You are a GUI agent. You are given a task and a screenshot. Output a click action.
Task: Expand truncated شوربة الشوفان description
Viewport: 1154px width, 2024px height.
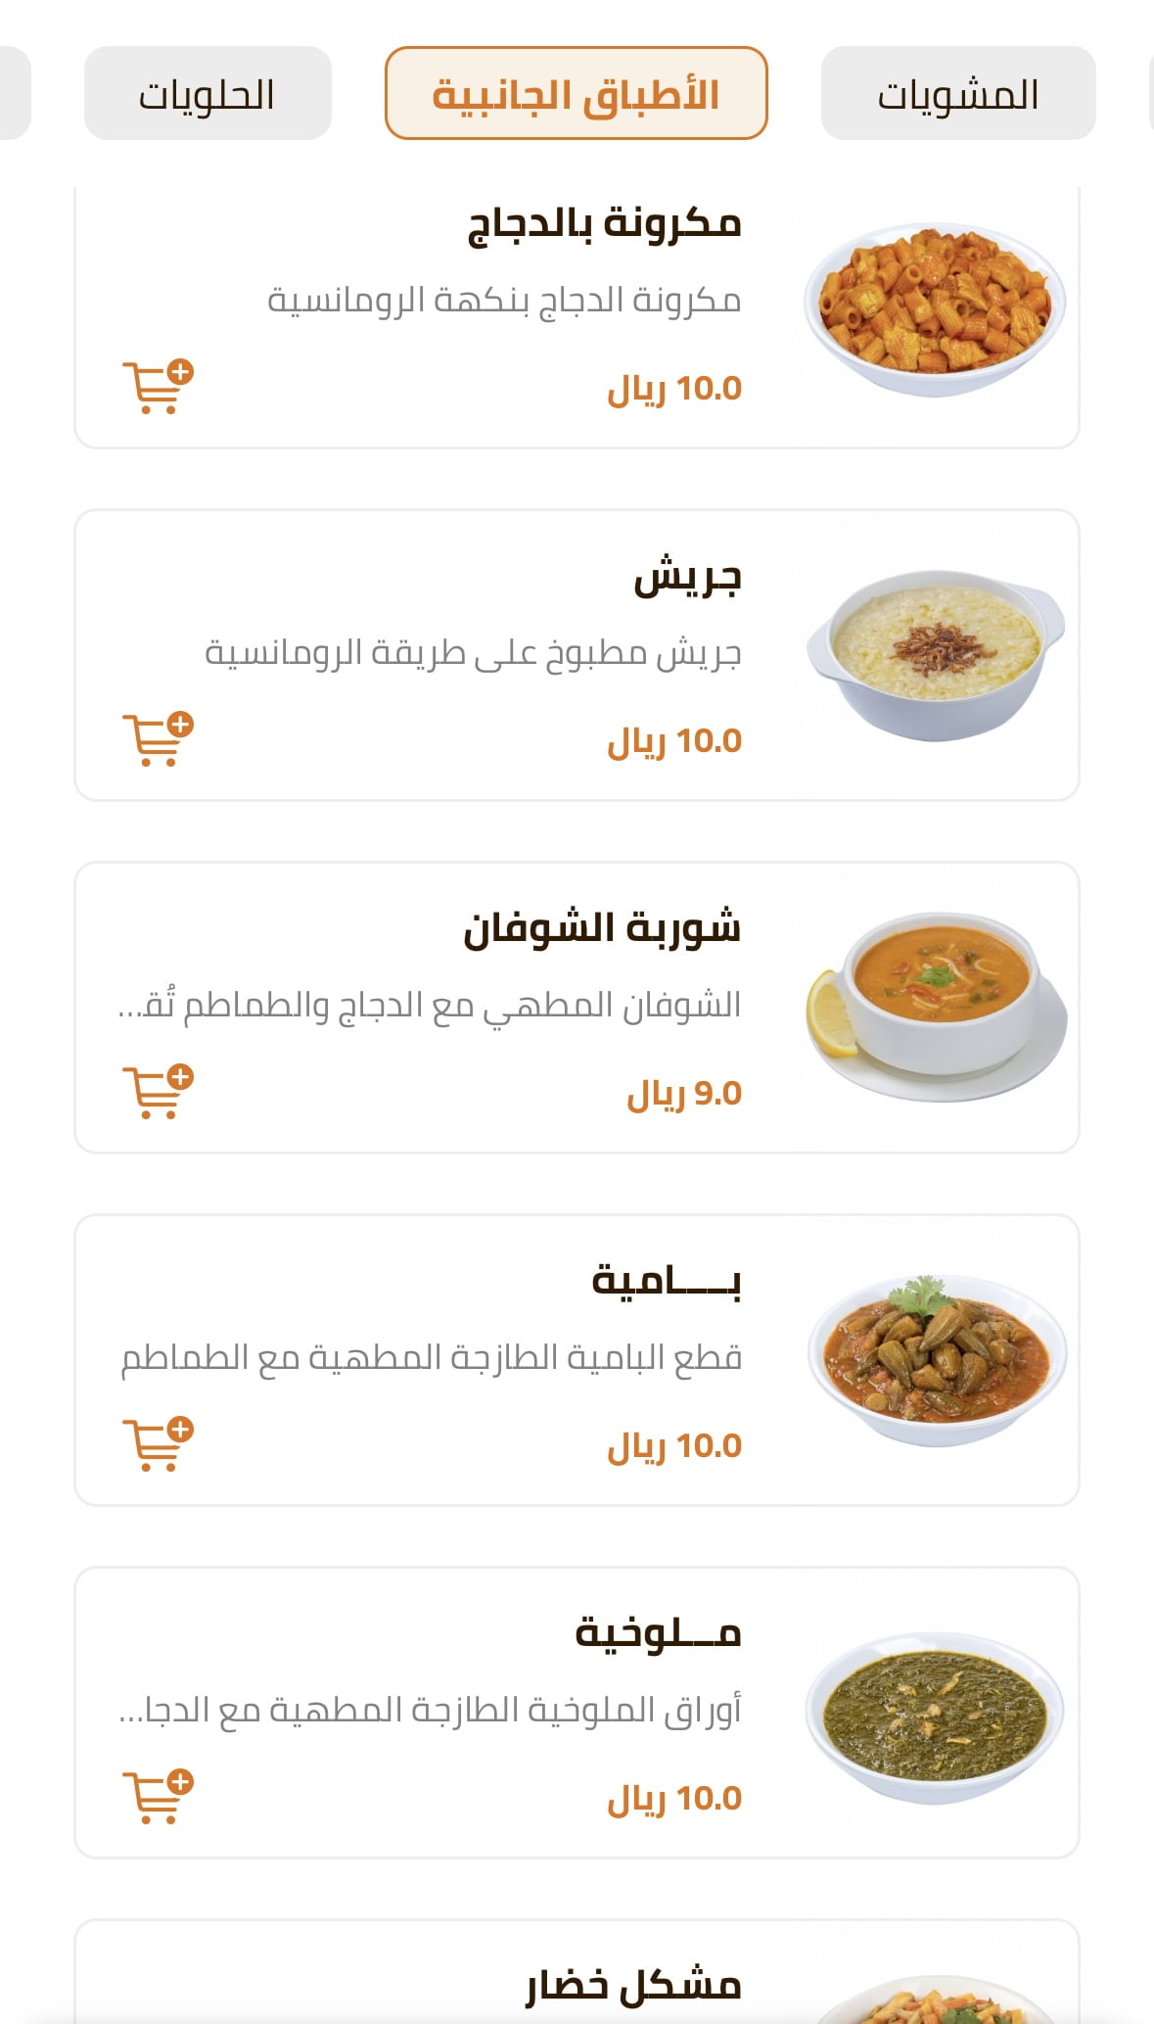(429, 1006)
